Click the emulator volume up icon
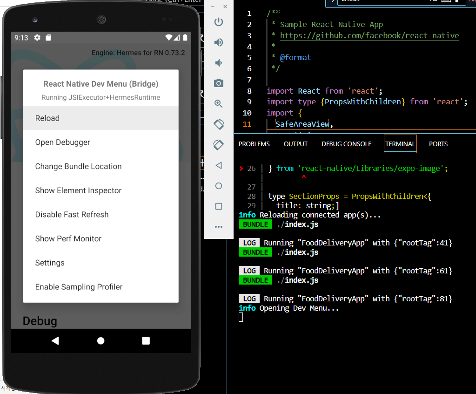Image resolution: width=476 pixels, height=394 pixels. pos(219,42)
